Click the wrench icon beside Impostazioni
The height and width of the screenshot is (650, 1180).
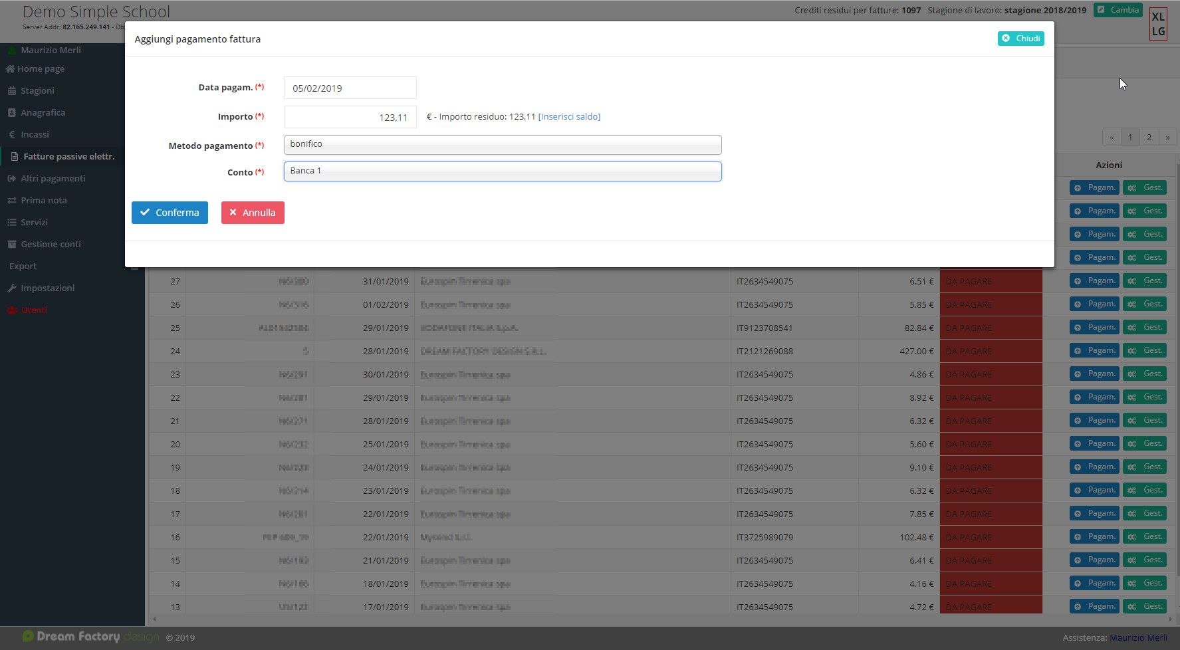coord(11,288)
